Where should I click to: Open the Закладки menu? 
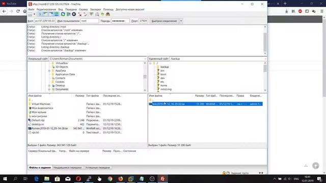point(95,9)
